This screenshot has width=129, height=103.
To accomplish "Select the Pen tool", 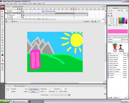I will 2,22.
